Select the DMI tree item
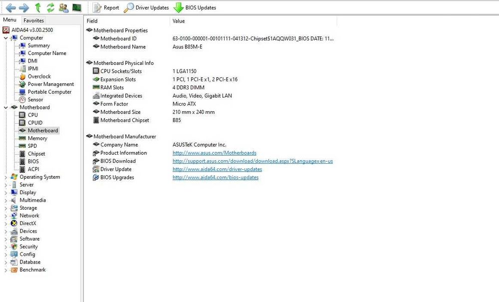This screenshot has height=302, width=499. coord(32,61)
